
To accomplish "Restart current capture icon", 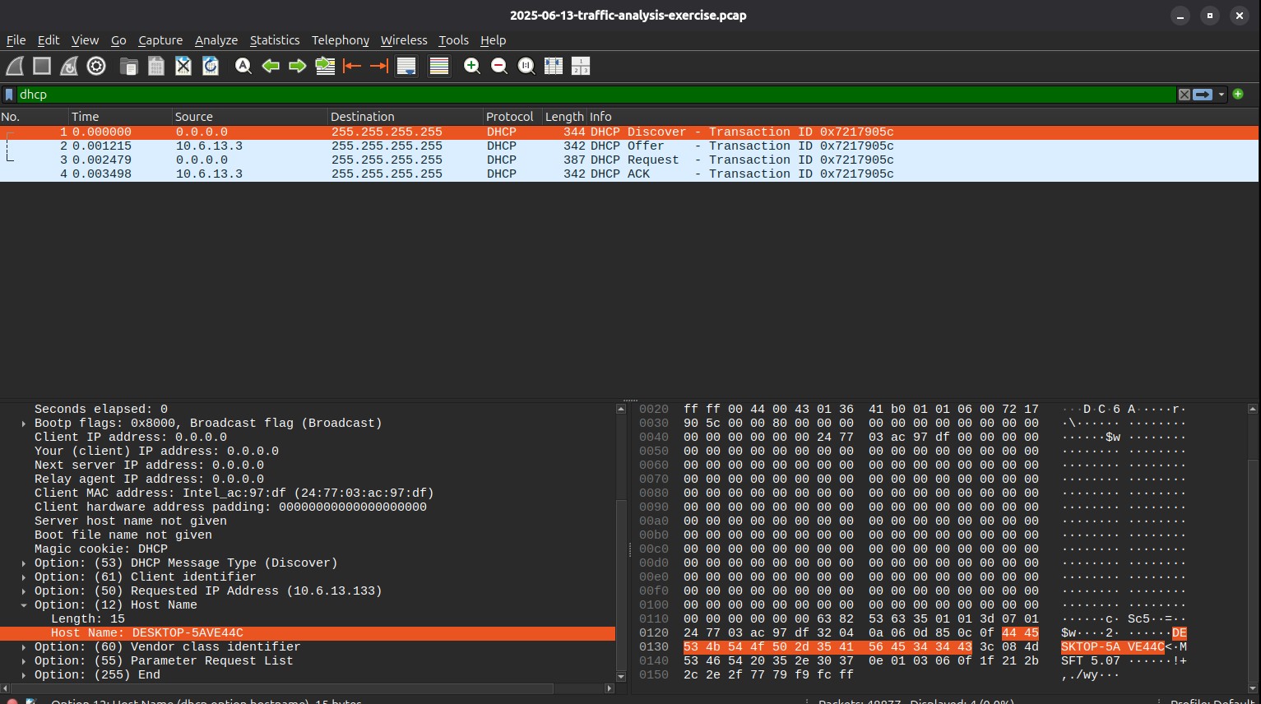I will [x=69, y=67].
